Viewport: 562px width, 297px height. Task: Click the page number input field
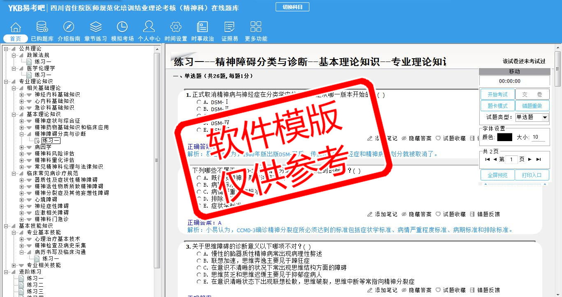[511, 160]
